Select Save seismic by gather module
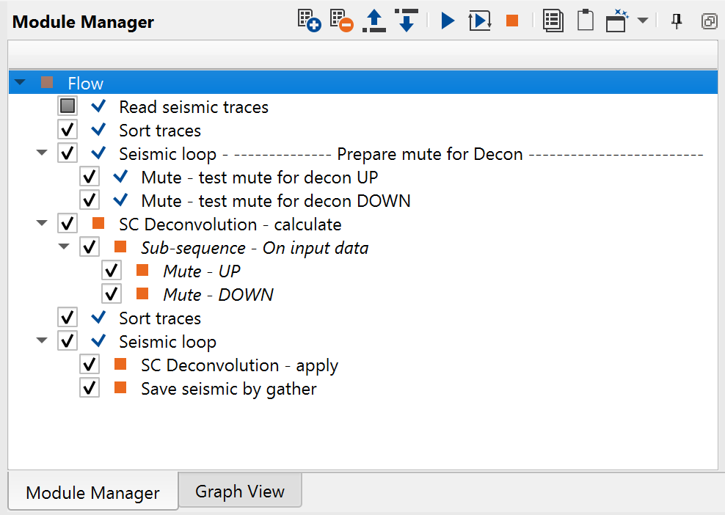Screen dimensions: 725x515 tap(228, 389)
